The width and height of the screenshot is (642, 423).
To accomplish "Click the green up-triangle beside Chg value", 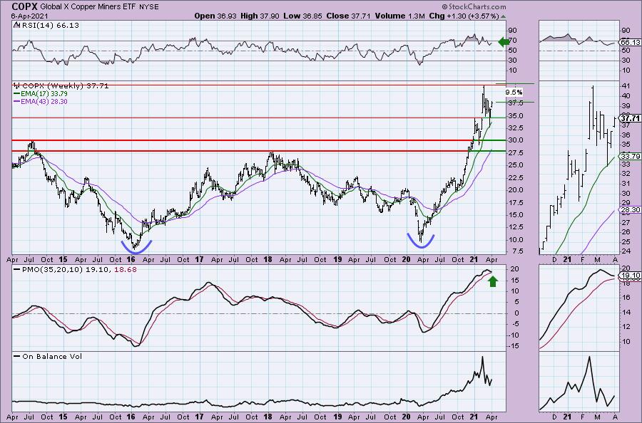I will click(503, 16).
